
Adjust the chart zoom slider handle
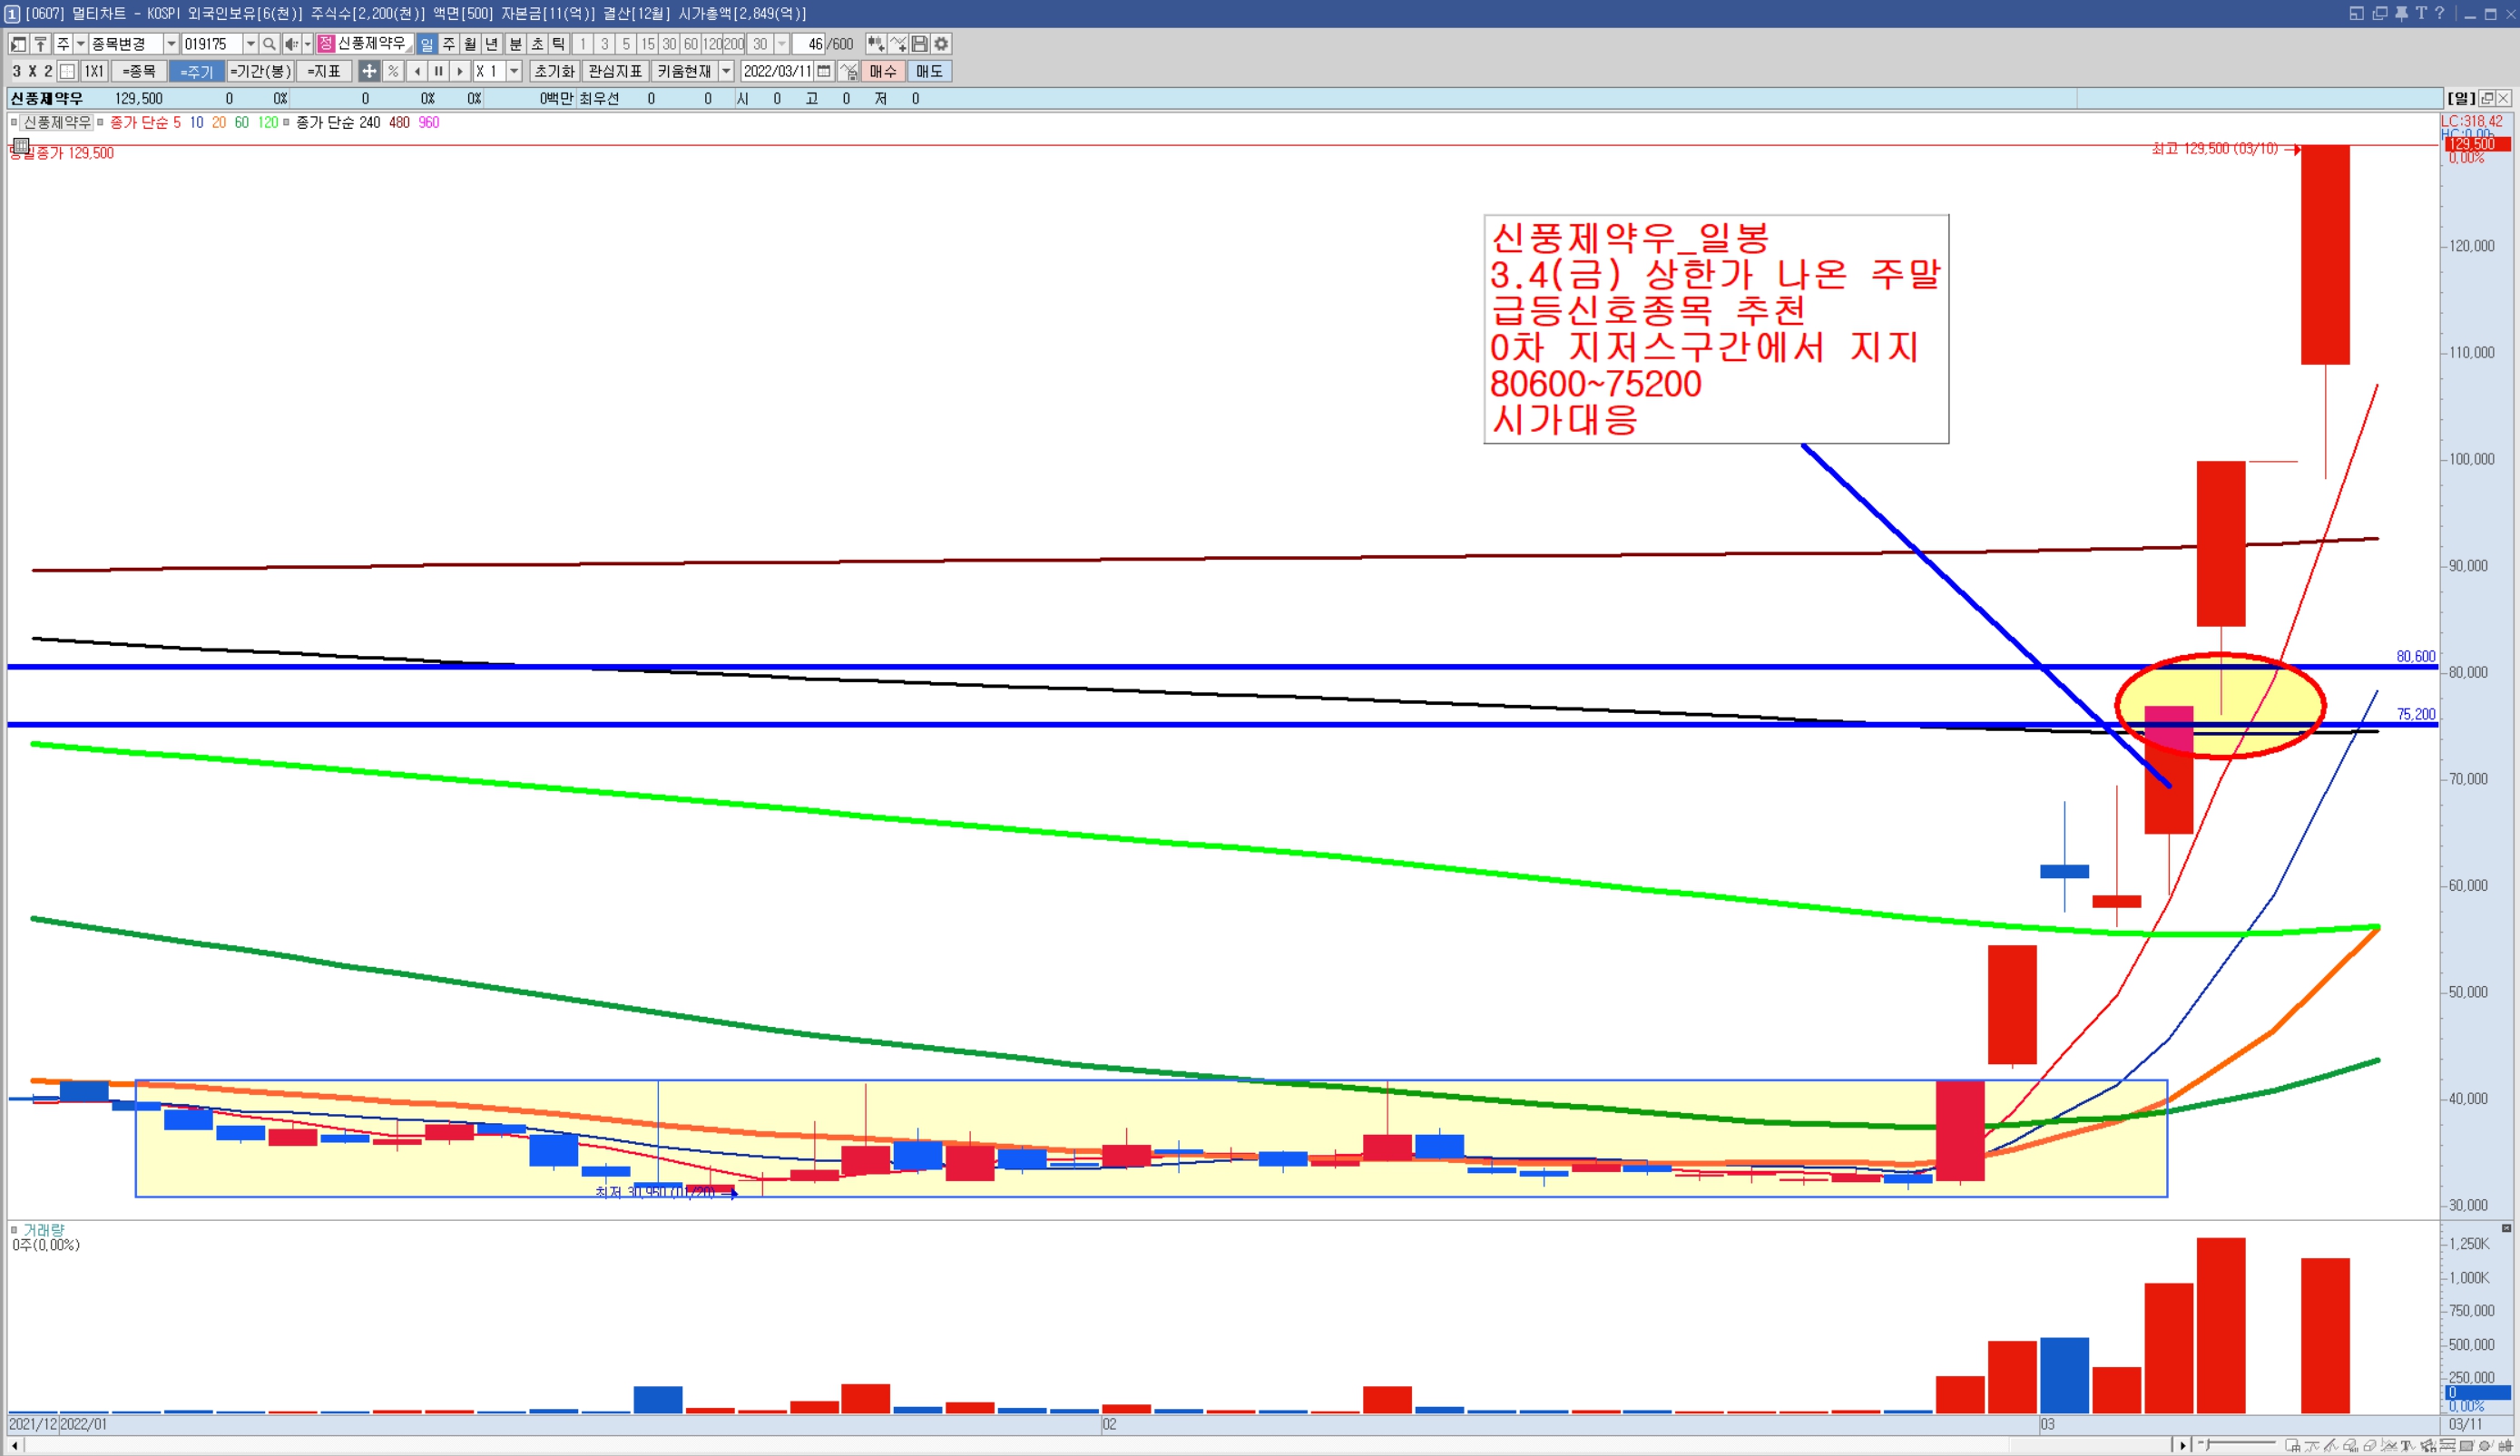pos(2207,1445)
